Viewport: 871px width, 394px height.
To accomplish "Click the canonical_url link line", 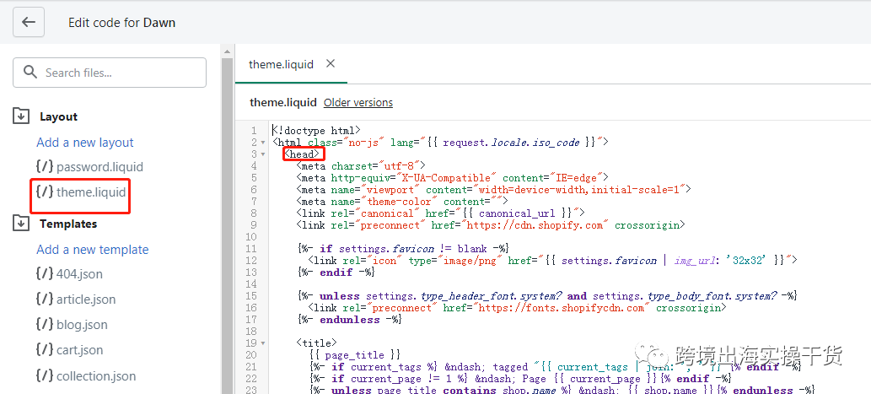I will point(440,213).
